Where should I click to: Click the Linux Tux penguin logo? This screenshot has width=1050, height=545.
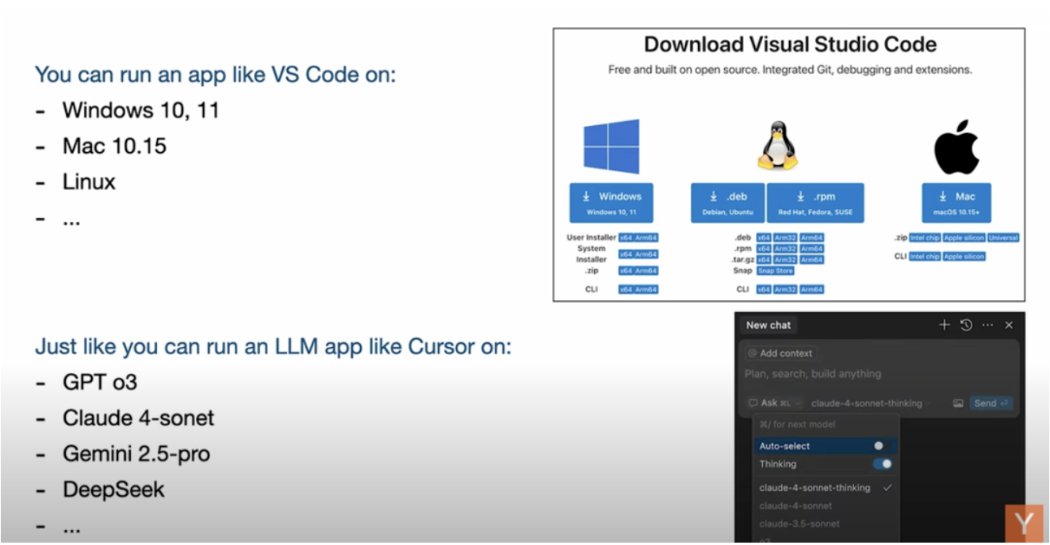point(777,146)
